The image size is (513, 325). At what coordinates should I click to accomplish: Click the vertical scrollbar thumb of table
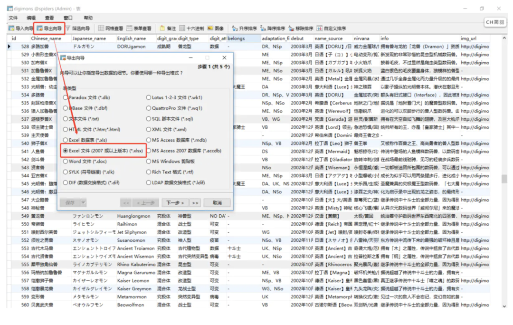pyautogui.click(x=504, y=179)
